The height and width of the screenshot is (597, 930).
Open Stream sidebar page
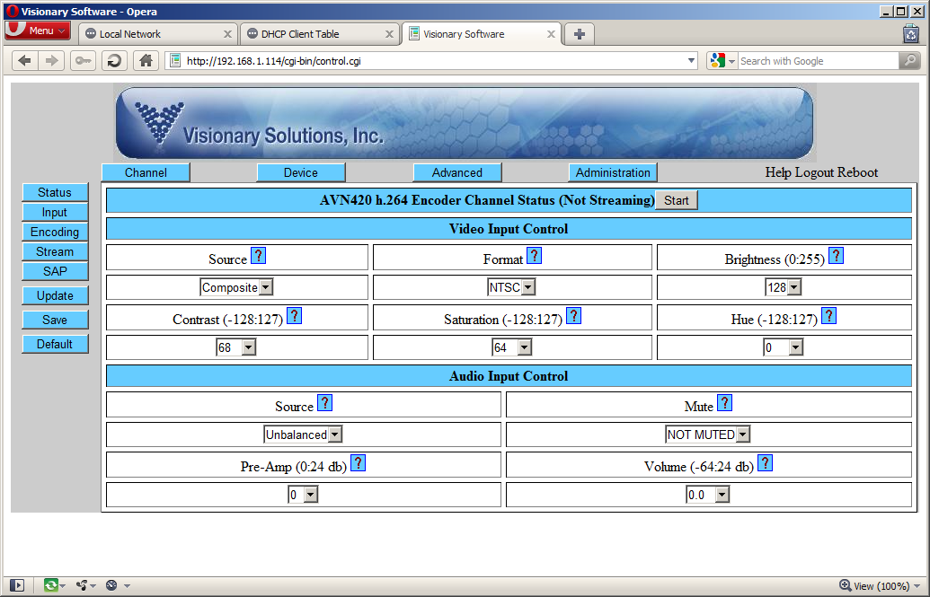(x=55, y=251)
